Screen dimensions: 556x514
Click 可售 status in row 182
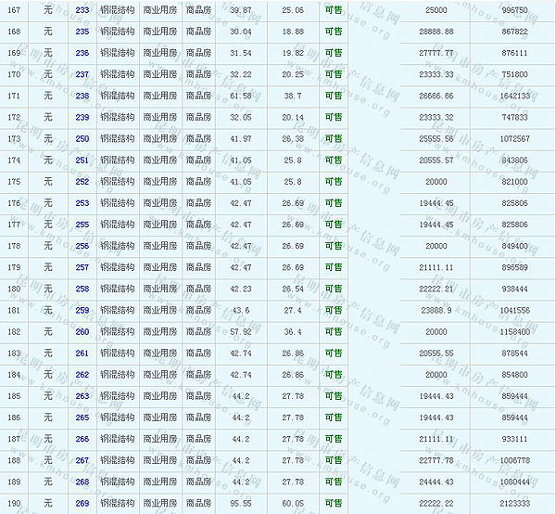tap(333, 332)
